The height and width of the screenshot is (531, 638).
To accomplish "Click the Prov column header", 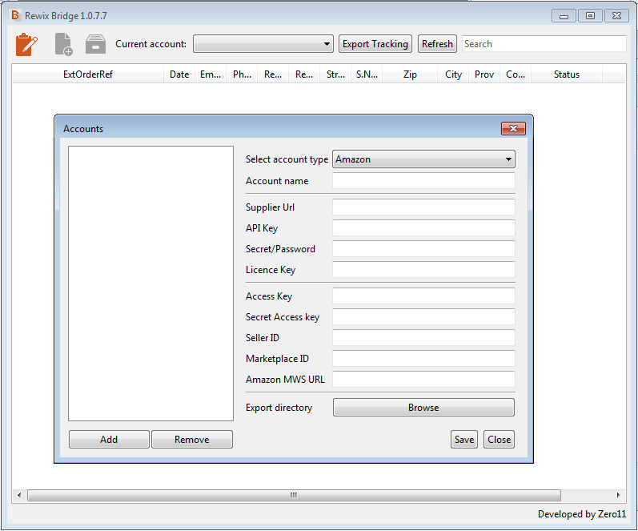I will click(x=484, y=74).
